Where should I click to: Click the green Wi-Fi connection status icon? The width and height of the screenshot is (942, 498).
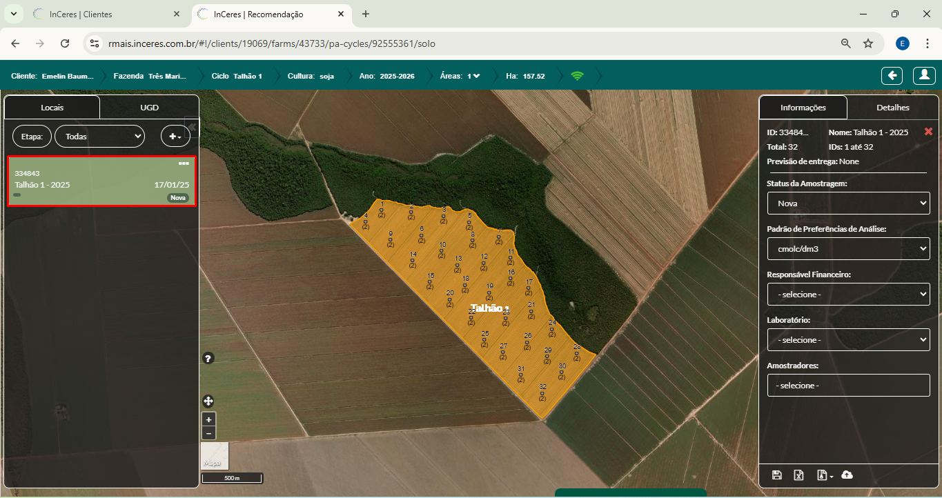[577, 76]
